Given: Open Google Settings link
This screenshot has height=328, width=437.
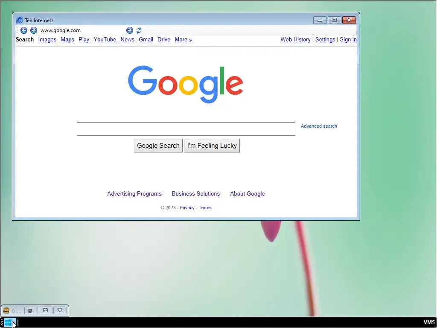Looking at the screenshot, I should 325,40.
